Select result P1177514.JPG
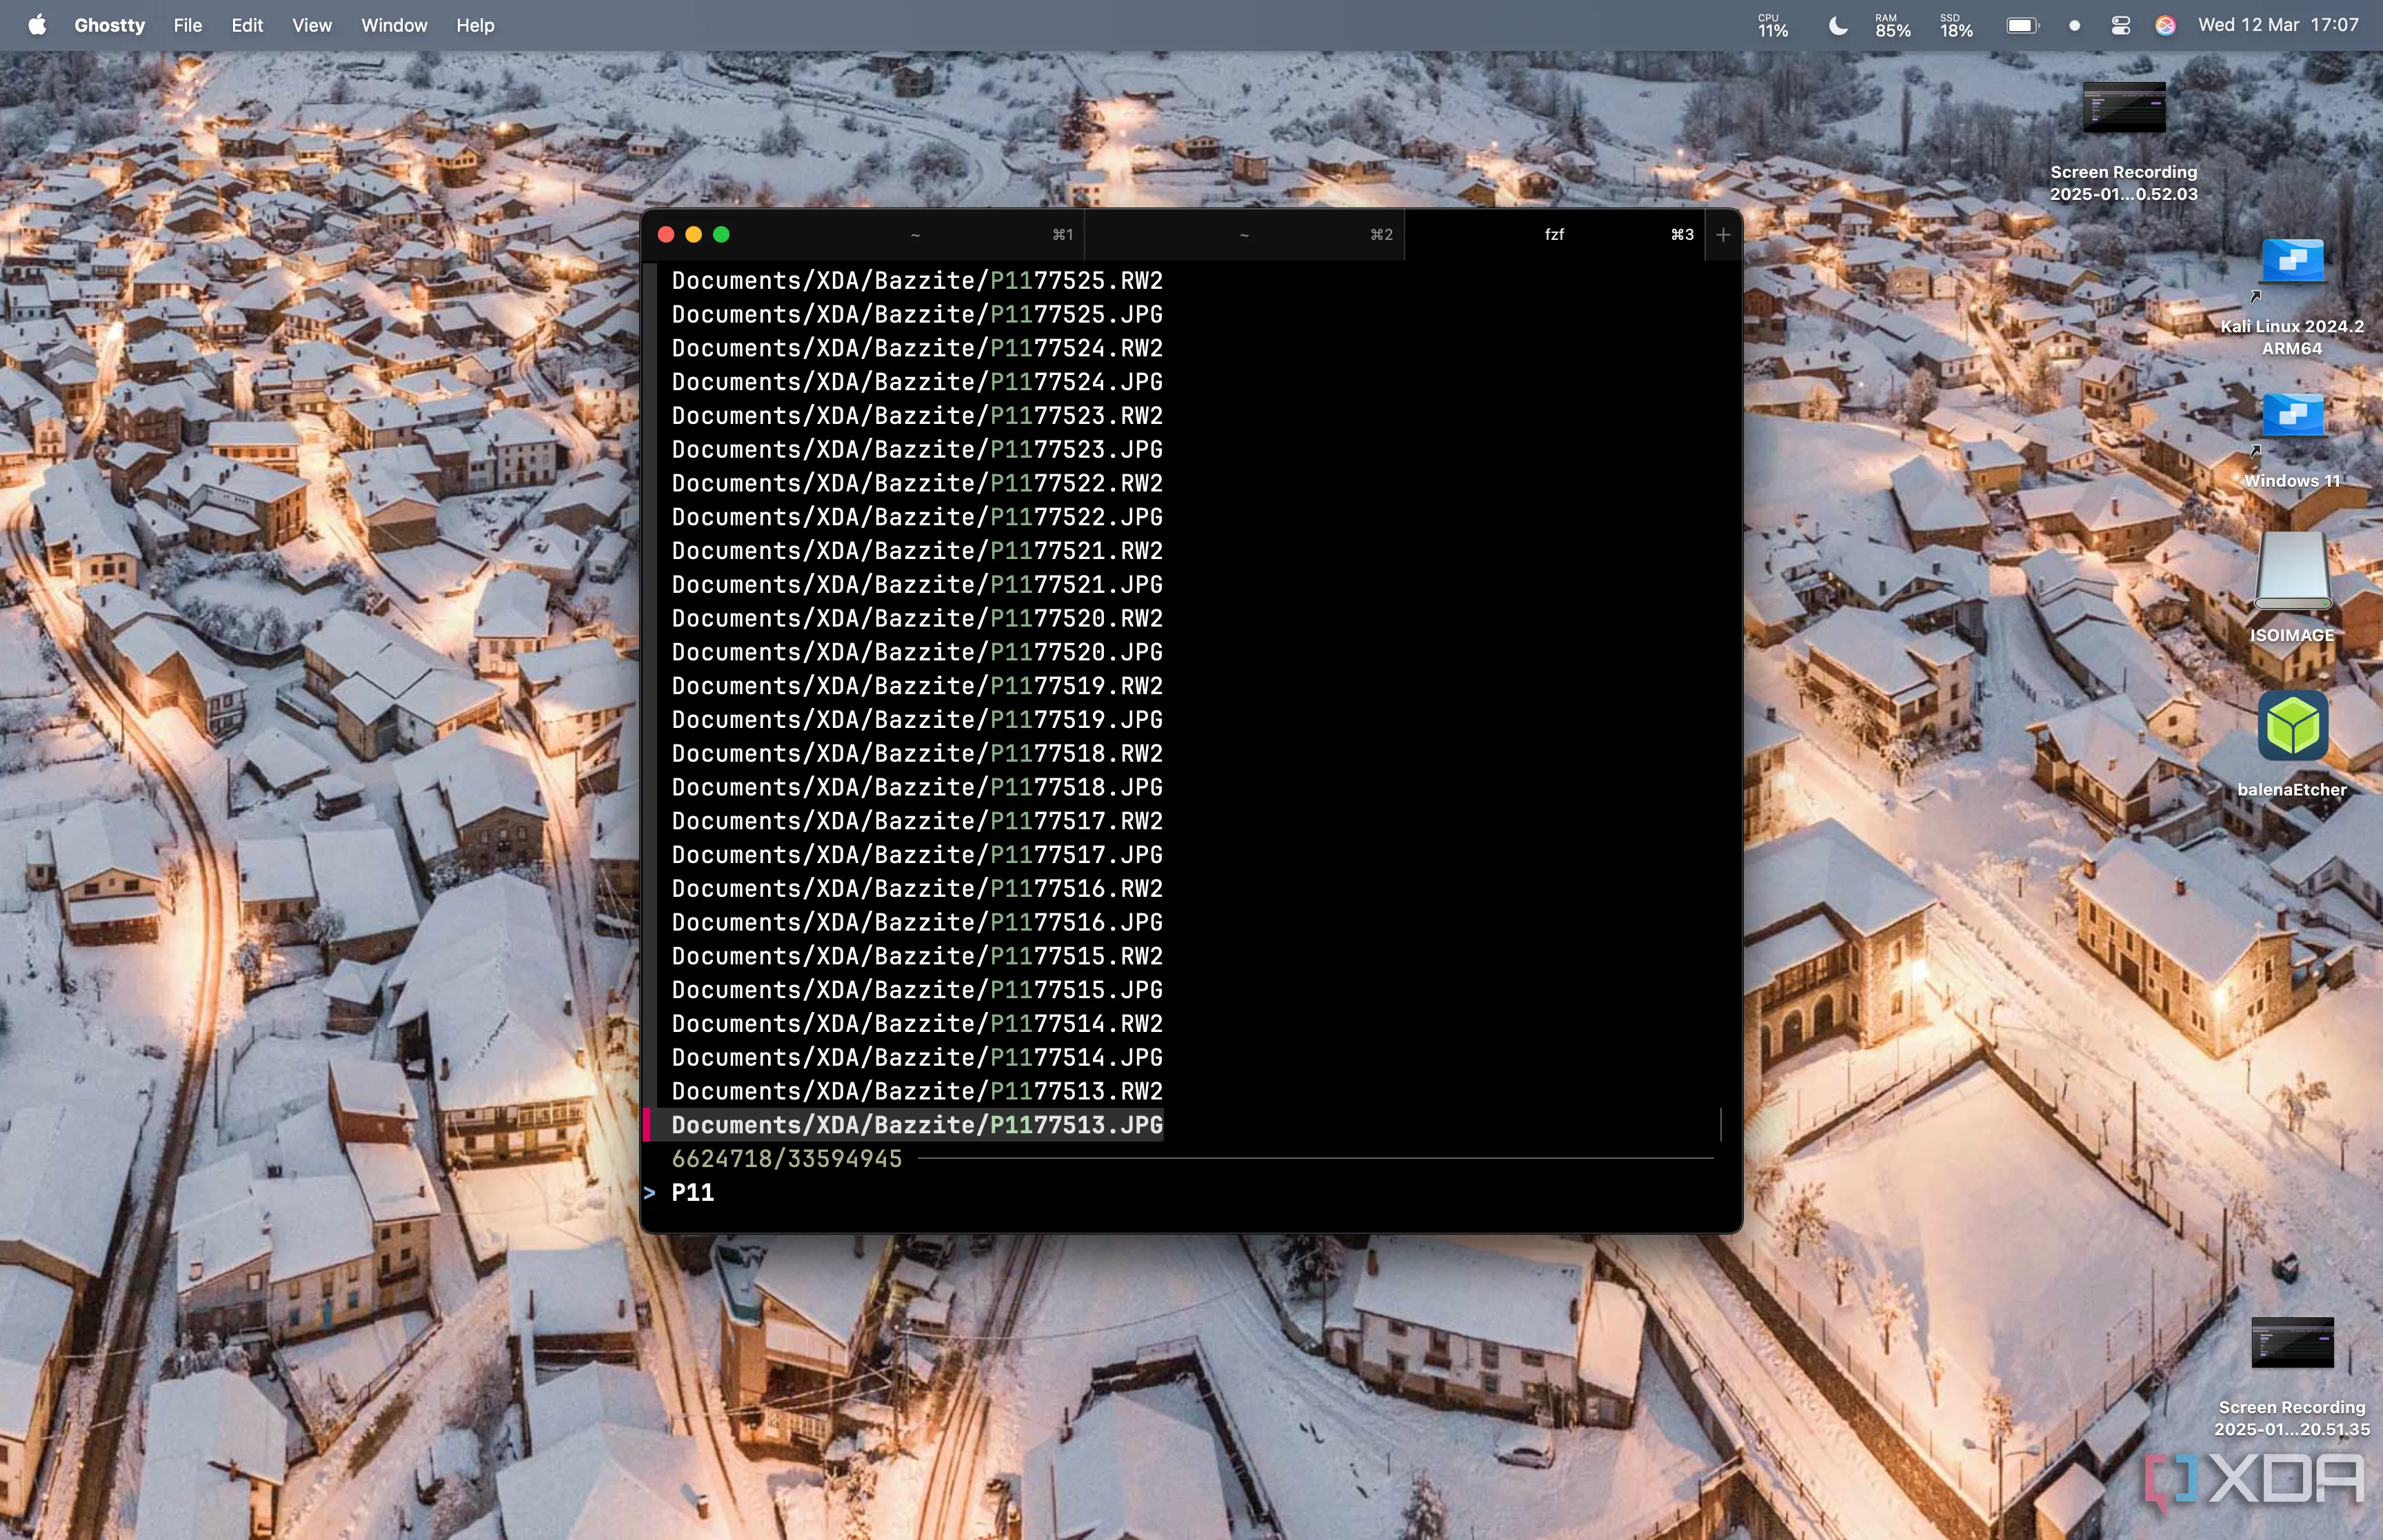Screen dimensions: 2383x1540 pyautogui.click(x=917, y=1058)
